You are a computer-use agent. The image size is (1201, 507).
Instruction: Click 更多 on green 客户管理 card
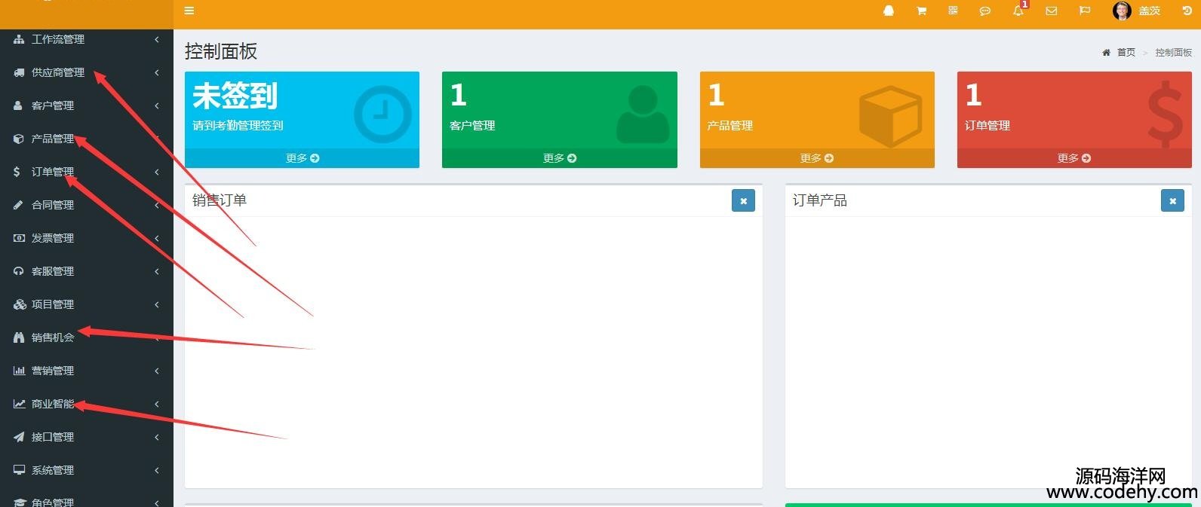tap(560, 158)
